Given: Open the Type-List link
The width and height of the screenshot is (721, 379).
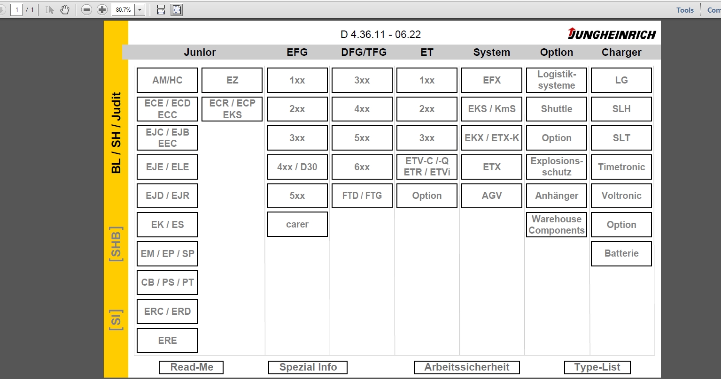Looking at the screenshot, I should [x=597, y=367].
